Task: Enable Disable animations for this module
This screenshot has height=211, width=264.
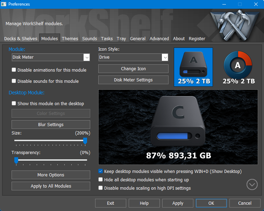Action: pos(14,70)
